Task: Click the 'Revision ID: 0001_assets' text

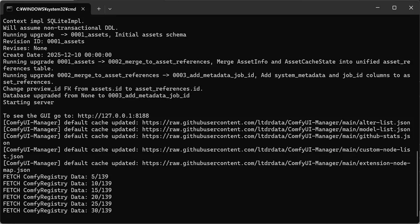Action: (44, 42)
